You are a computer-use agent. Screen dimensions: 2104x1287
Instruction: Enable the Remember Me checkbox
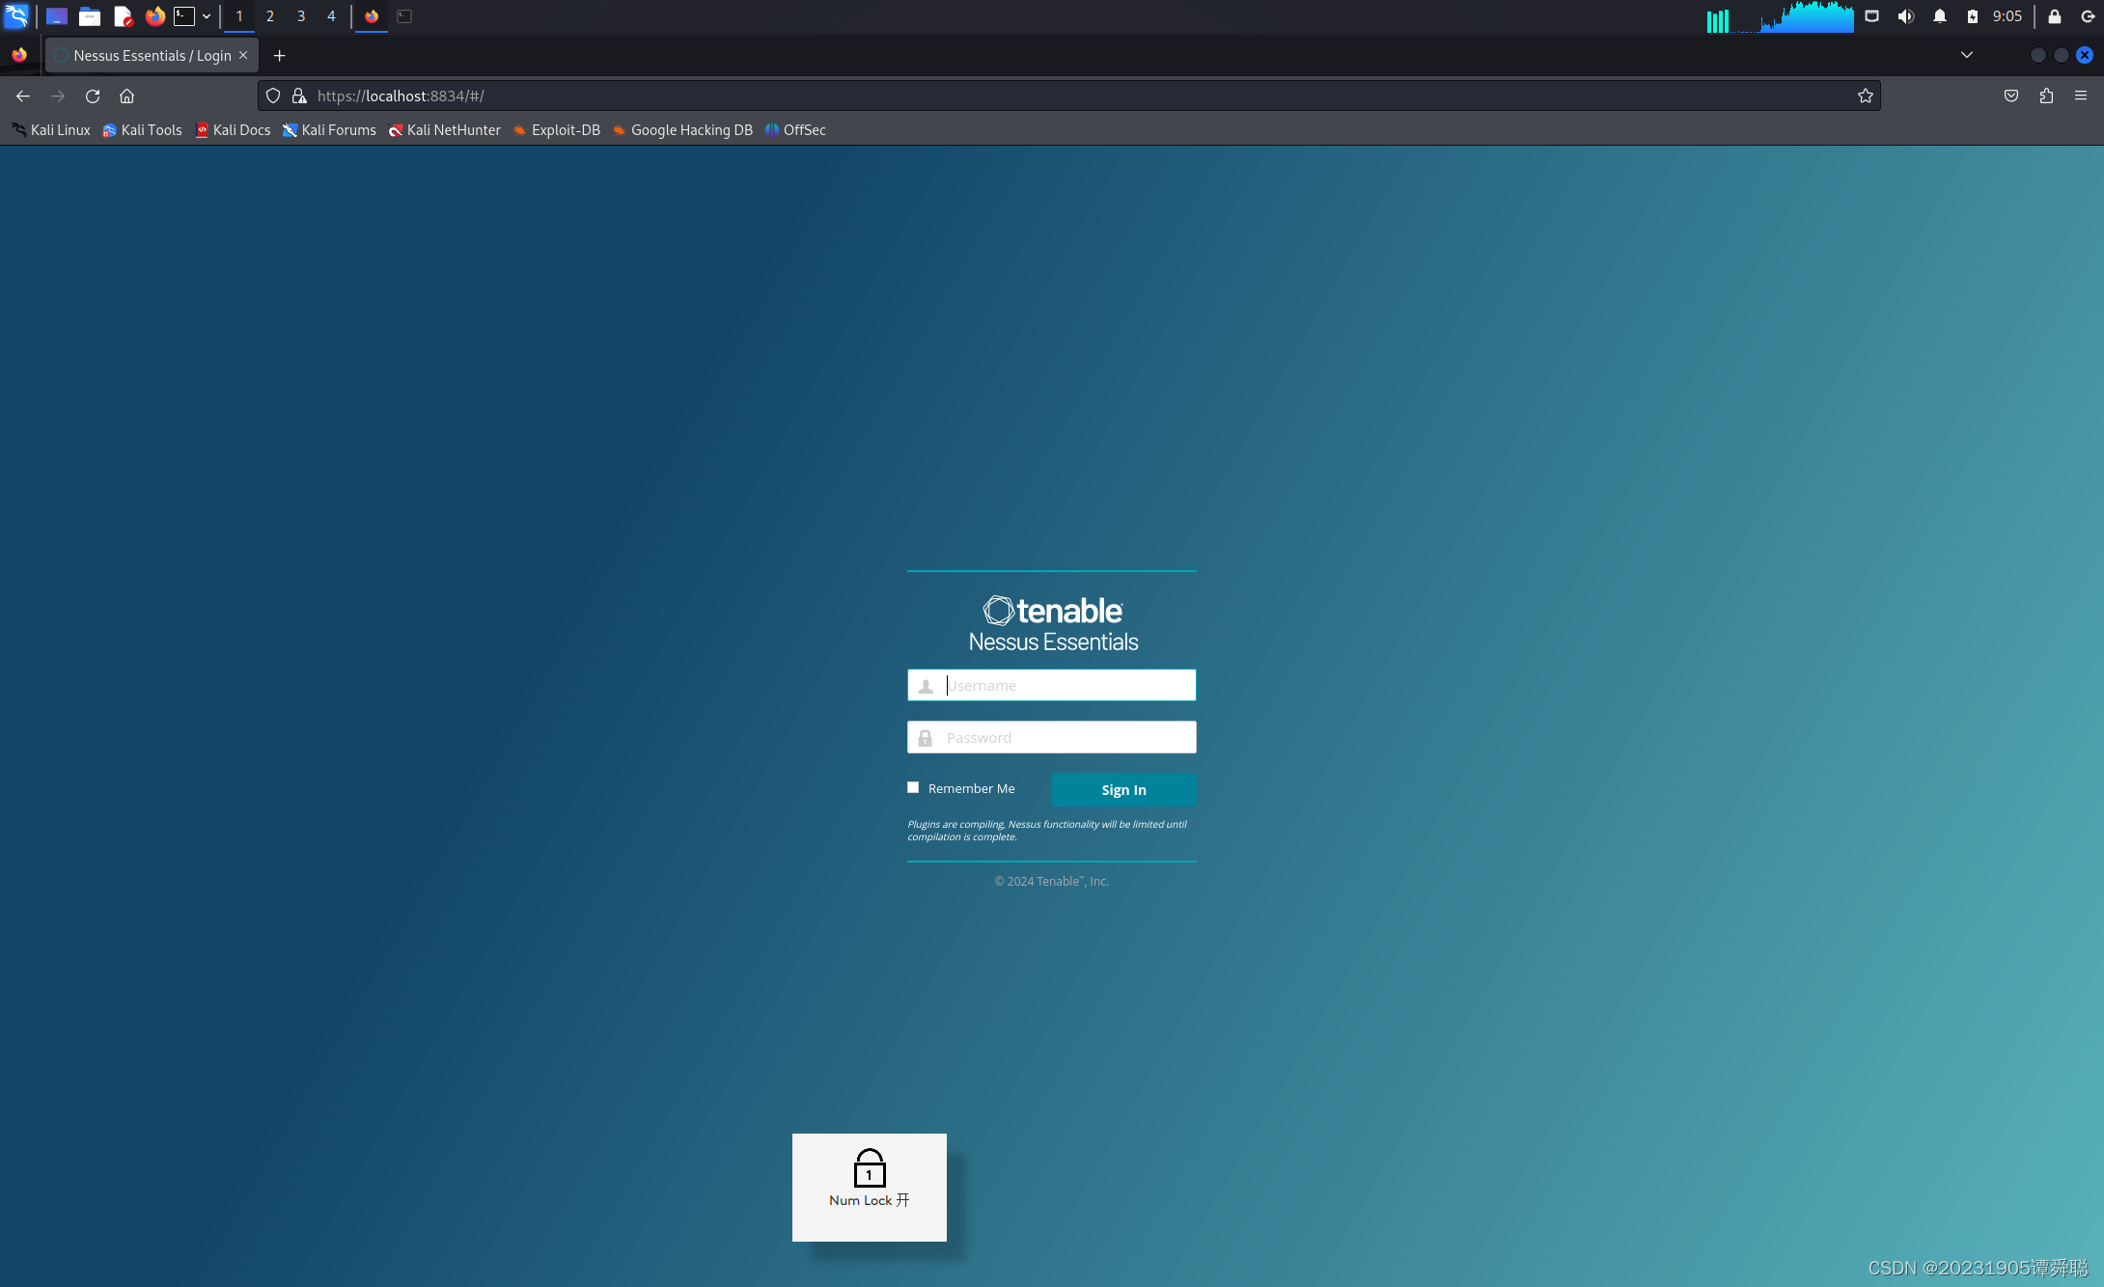tap(913, 787)
